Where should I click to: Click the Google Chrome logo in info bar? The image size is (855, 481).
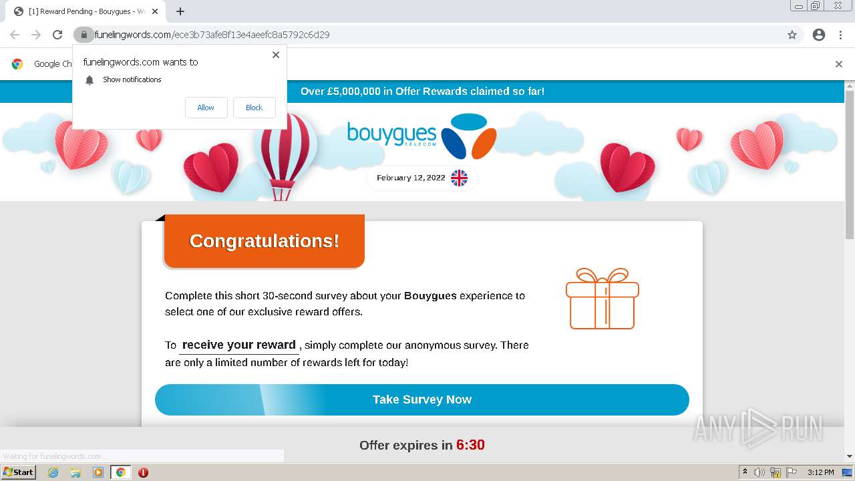[x=17, y=64]
